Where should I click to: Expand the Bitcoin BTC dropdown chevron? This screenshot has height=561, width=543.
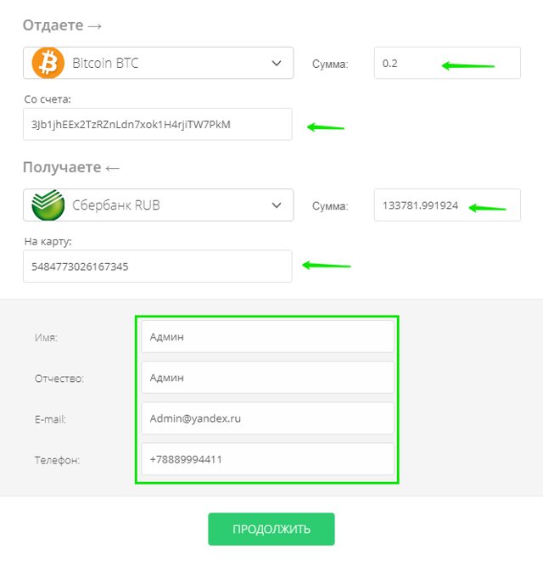click(x=276, y=64)
